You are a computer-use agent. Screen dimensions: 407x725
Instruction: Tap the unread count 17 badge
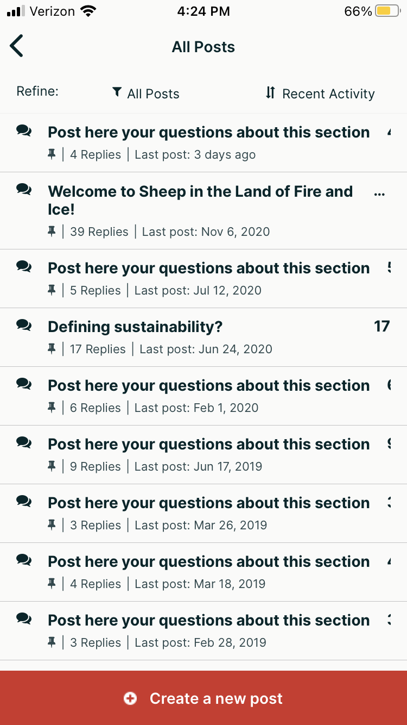tap(381, 326)
